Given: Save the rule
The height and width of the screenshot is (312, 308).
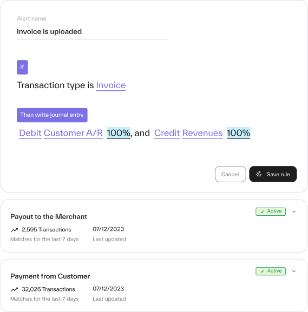Looking at the screenshot, I should [x=273, y=174].
